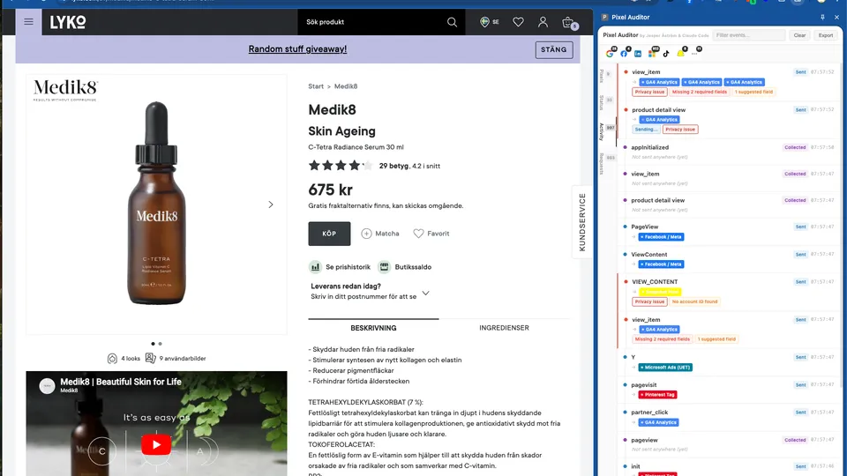Click Facebook / Meta tag under PageView
Viewport: 847px width, 476px height.
662,237
